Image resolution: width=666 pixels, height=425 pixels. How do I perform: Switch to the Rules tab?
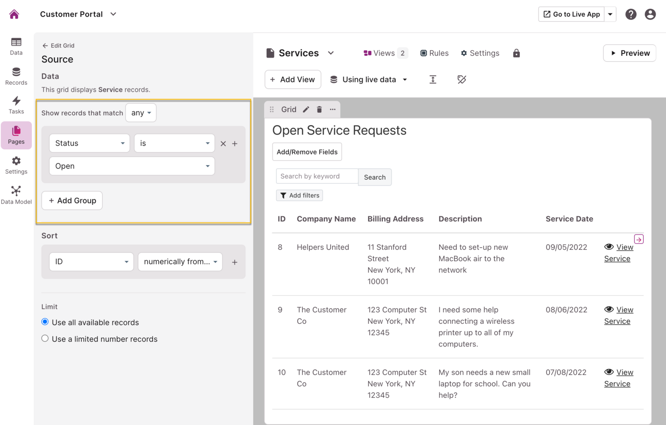tap(434, 53)
